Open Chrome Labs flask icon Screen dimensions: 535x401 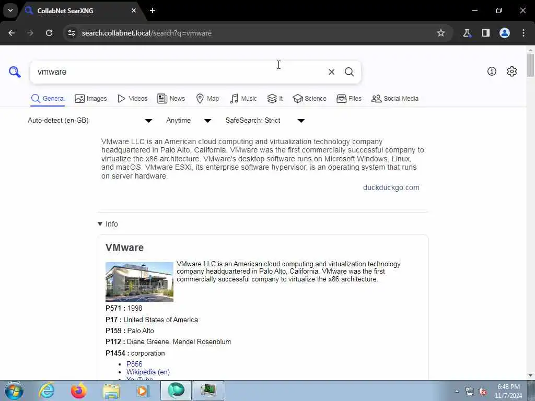(467, 33)
